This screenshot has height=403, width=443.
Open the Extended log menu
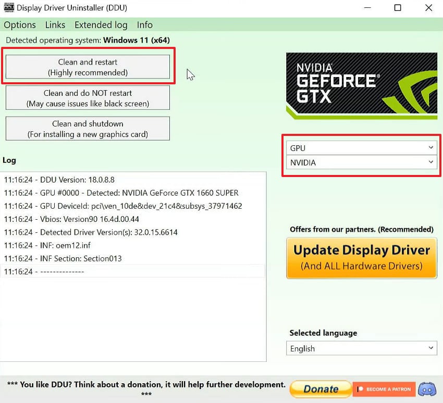pyautogui.click(x=101, y=25)
